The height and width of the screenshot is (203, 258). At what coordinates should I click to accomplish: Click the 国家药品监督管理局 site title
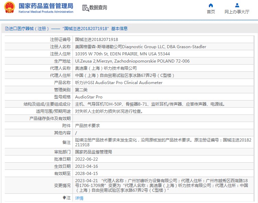click(46, 6)
